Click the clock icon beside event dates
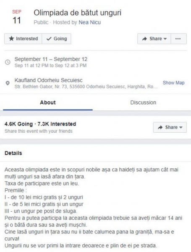 click(8, 62)
